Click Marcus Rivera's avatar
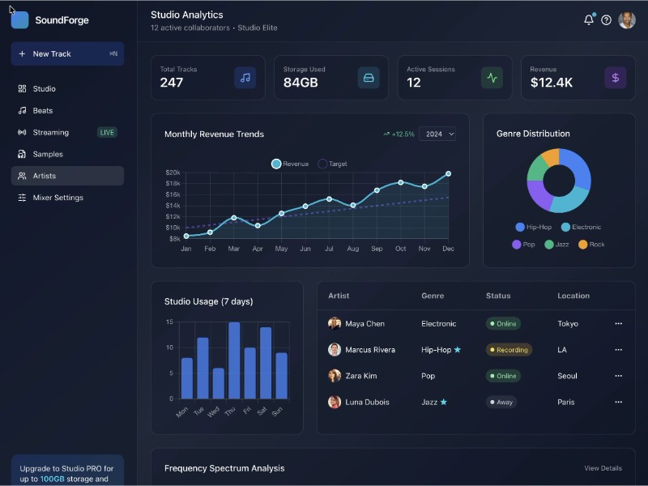This screenshot has width=648, height=486. pyautogui.click(x=335, y=350)
